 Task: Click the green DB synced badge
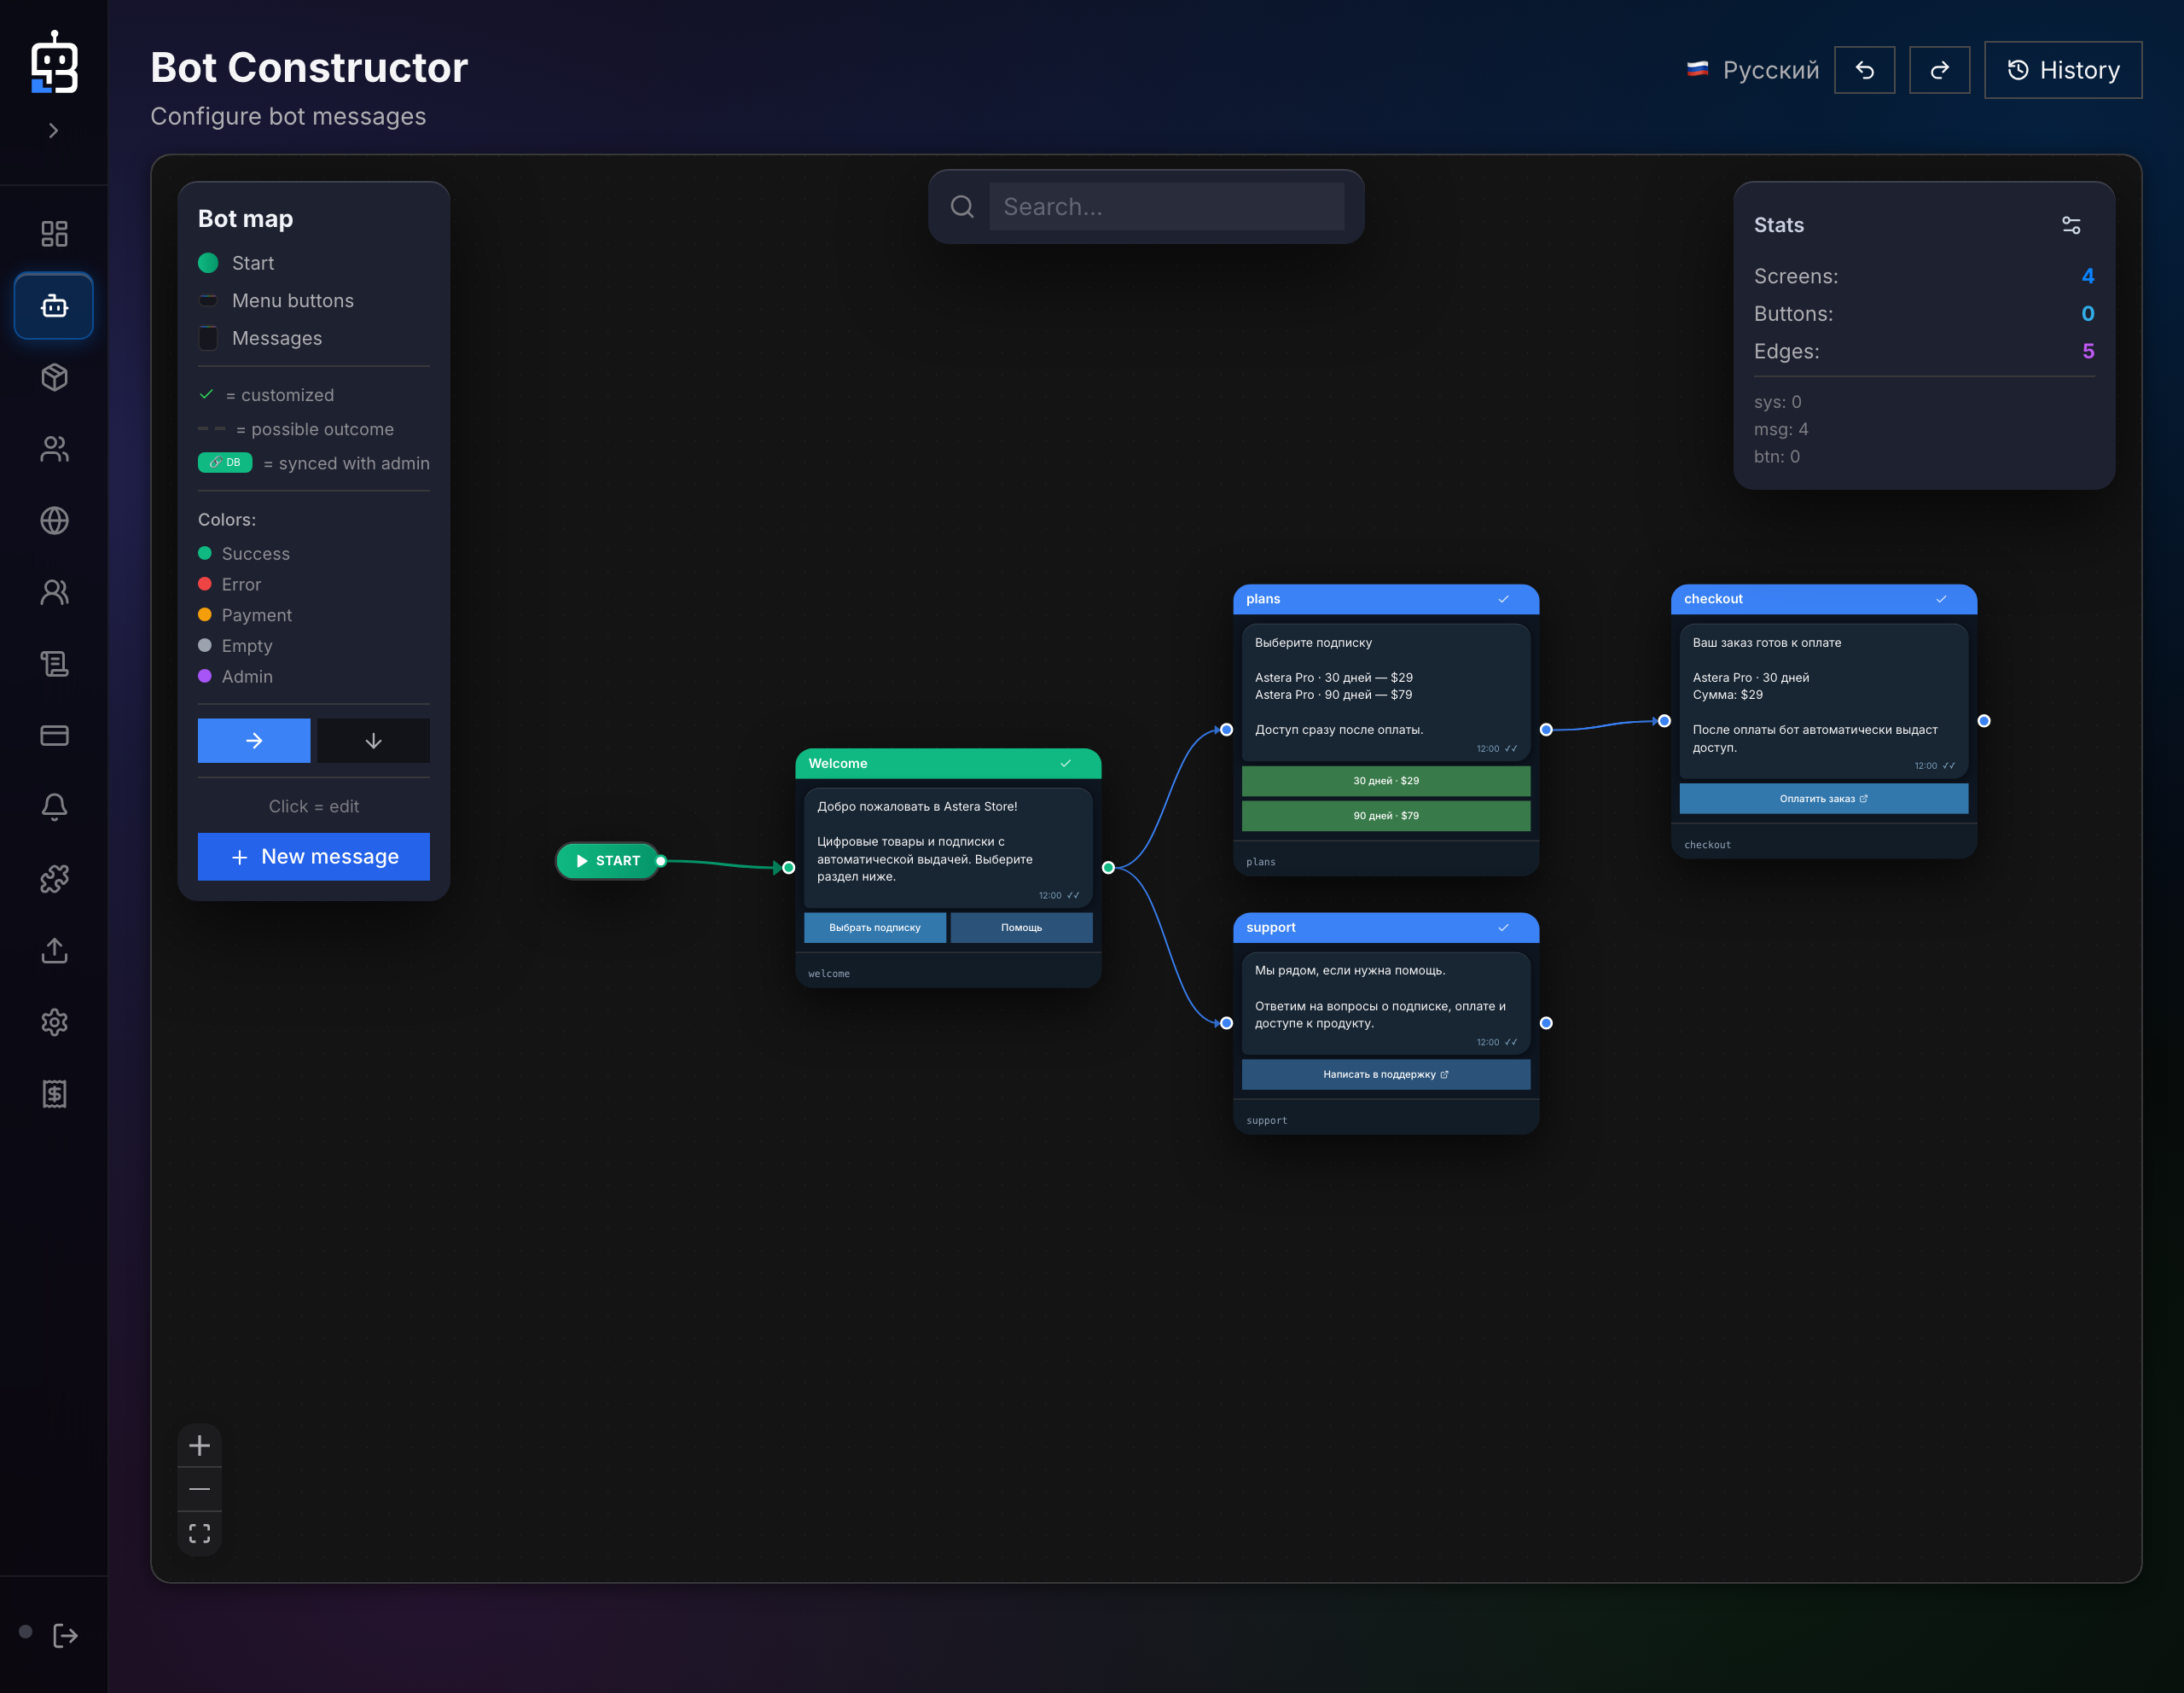(225, 463)
